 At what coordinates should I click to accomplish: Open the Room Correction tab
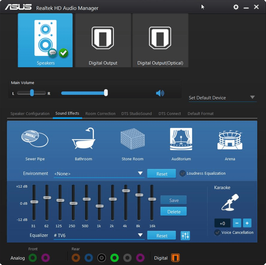click(100, 113)
